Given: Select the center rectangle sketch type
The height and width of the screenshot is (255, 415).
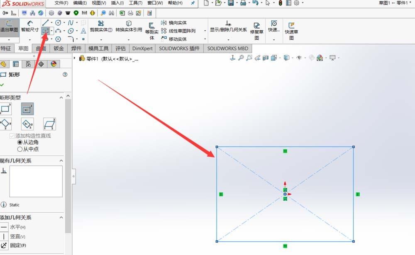Looking at the screenshot, I should point(27,109).
